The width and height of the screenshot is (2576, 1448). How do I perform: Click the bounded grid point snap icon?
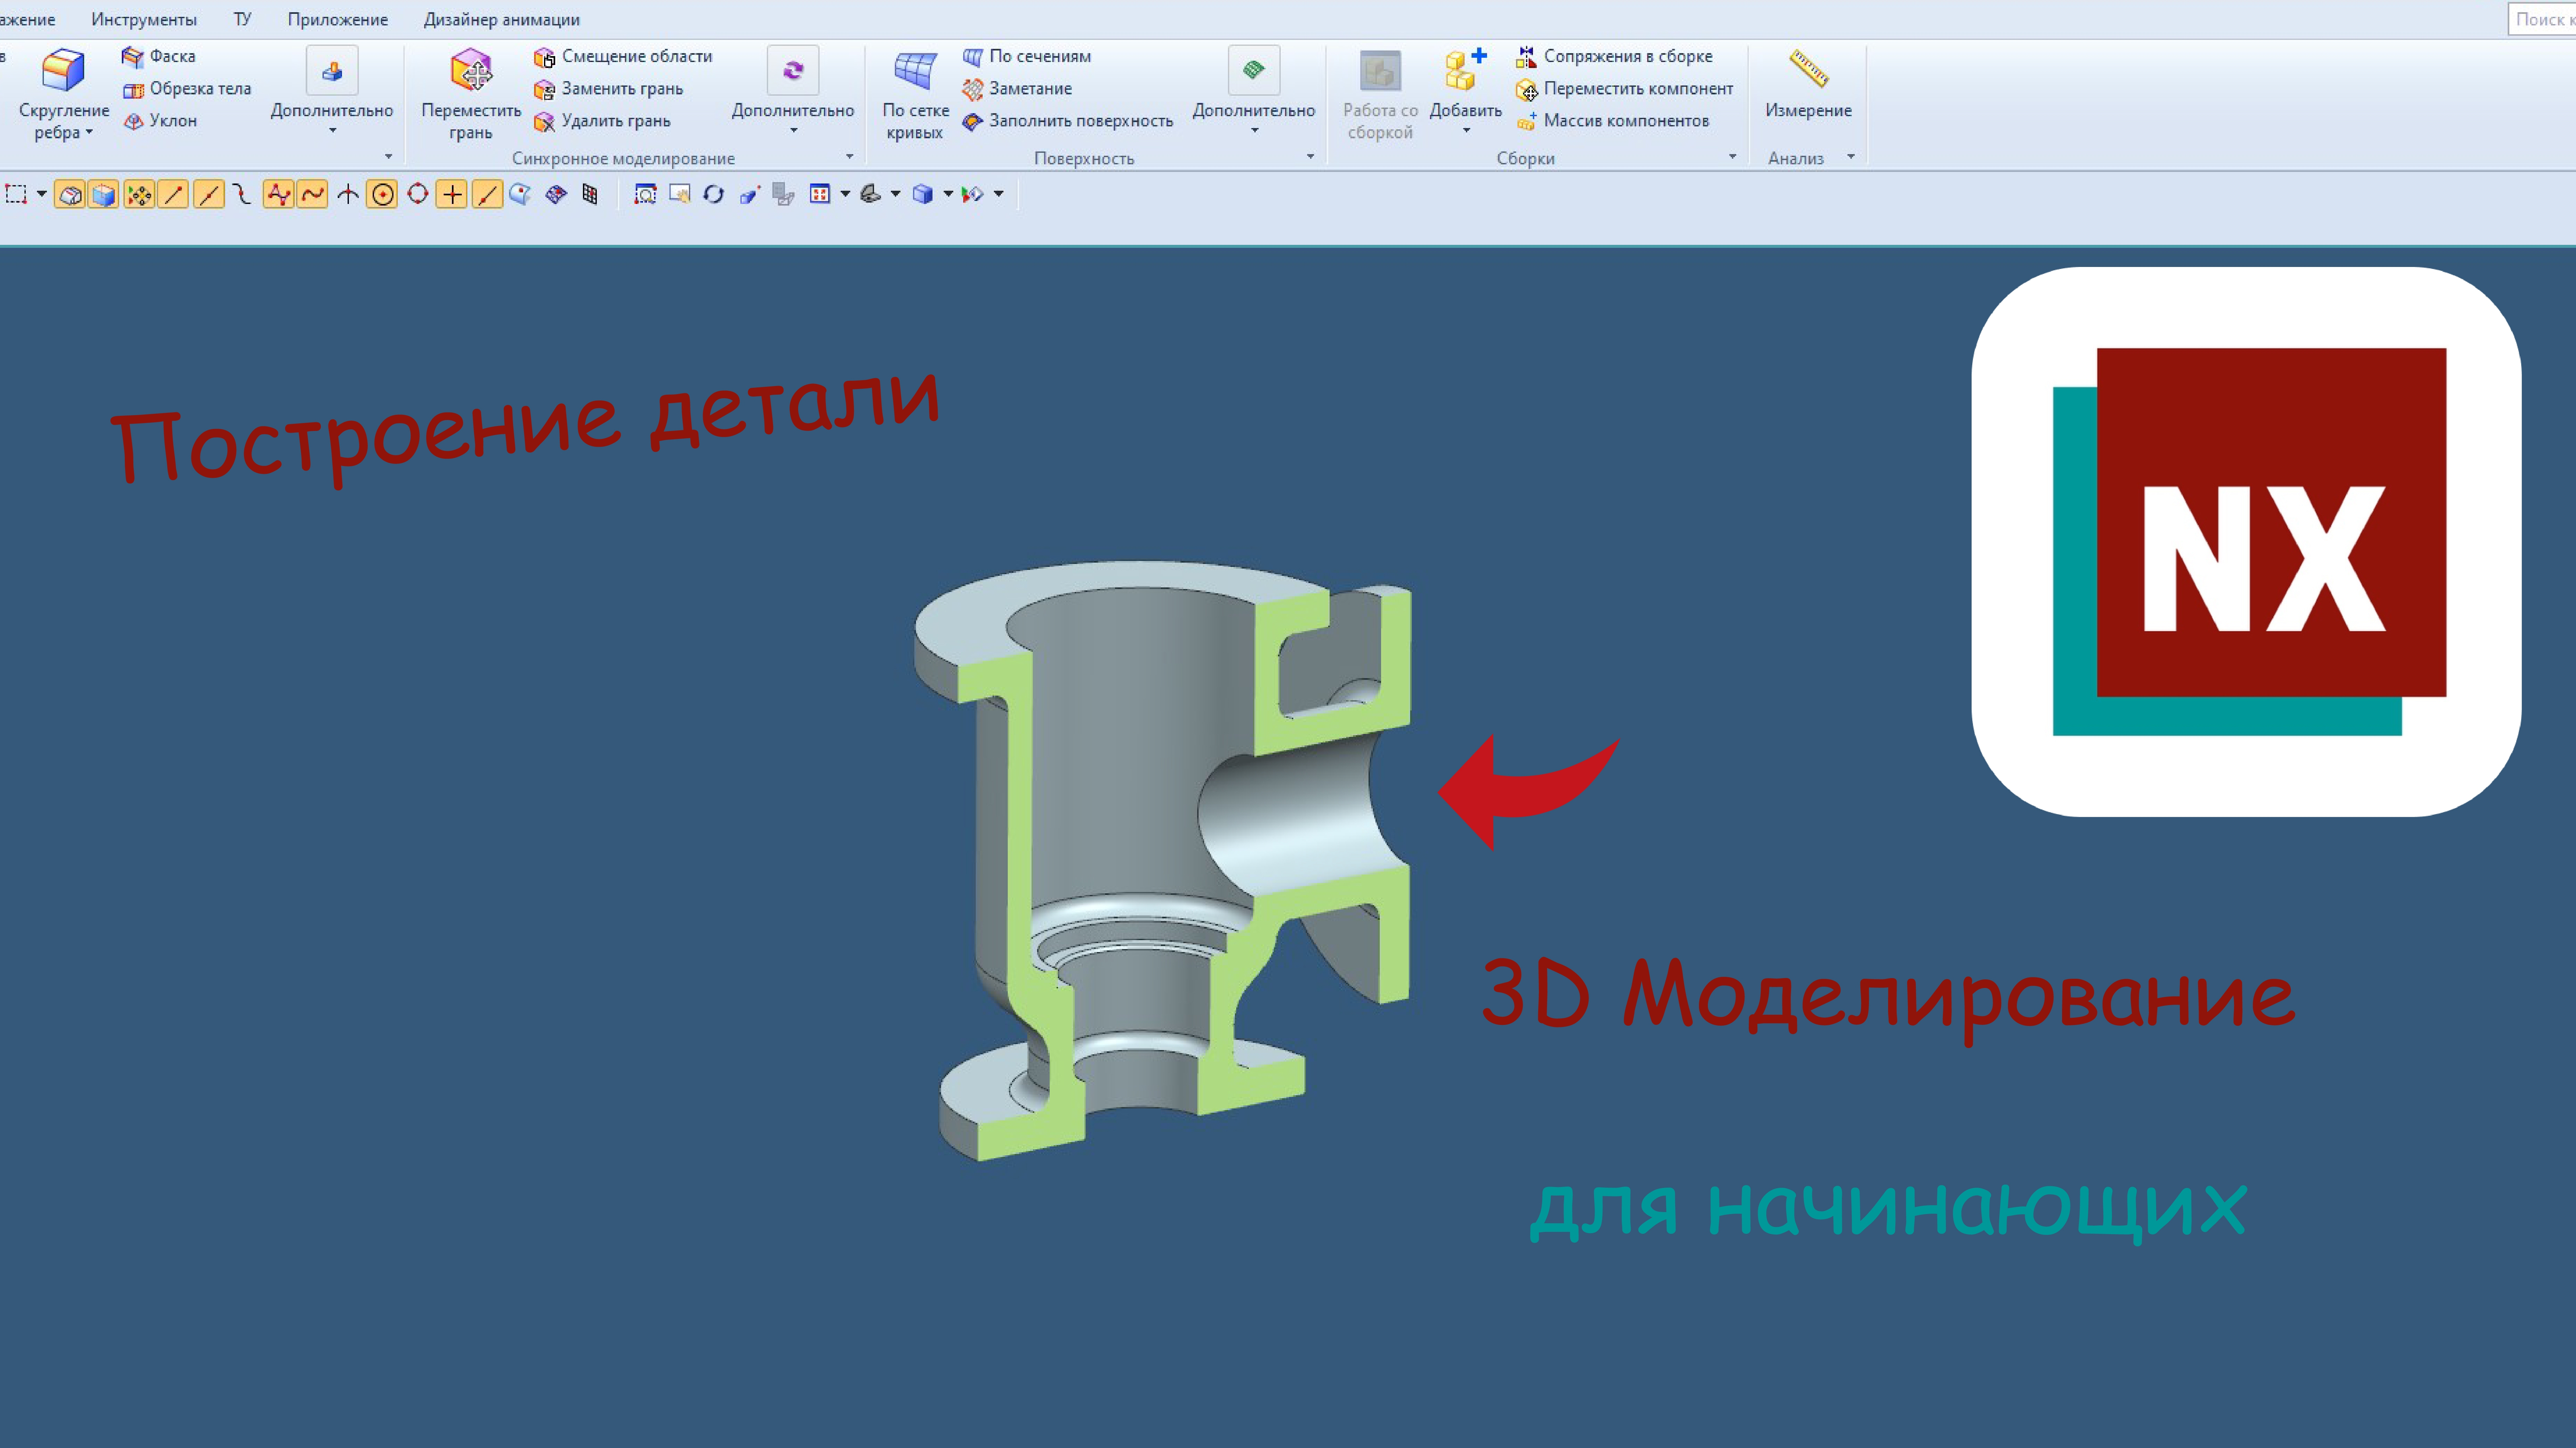point(590,194)
